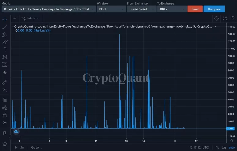Image resolution: width=237 pixels, height=151 pixels.
Task: Click the back arrow icon
Action: click(5, 72)
